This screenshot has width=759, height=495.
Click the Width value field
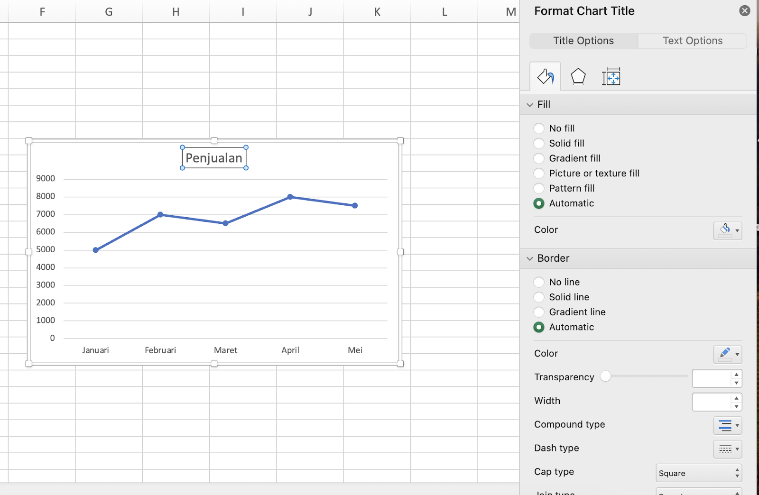tap(712, 402)
